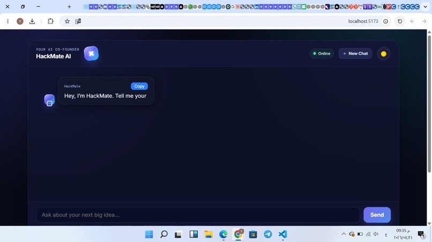Open File Explorer from taskbar
The image size is (432, 242).
208,235
